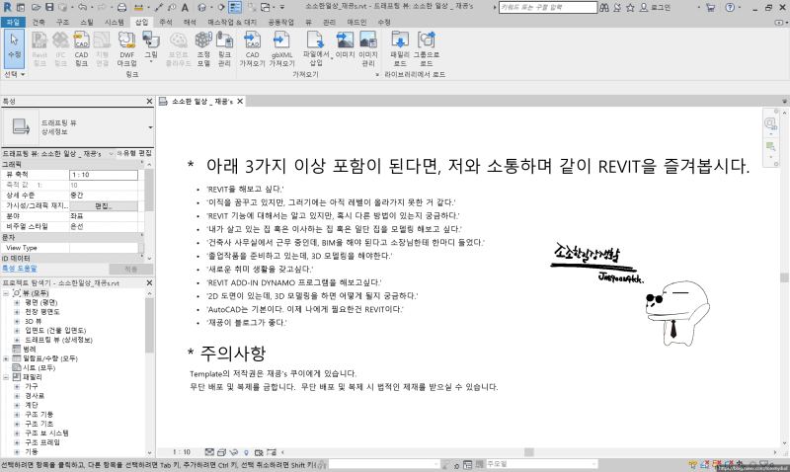790x472 pixels.
Task: Click the star favorites icon
Action: coord(630,7)
